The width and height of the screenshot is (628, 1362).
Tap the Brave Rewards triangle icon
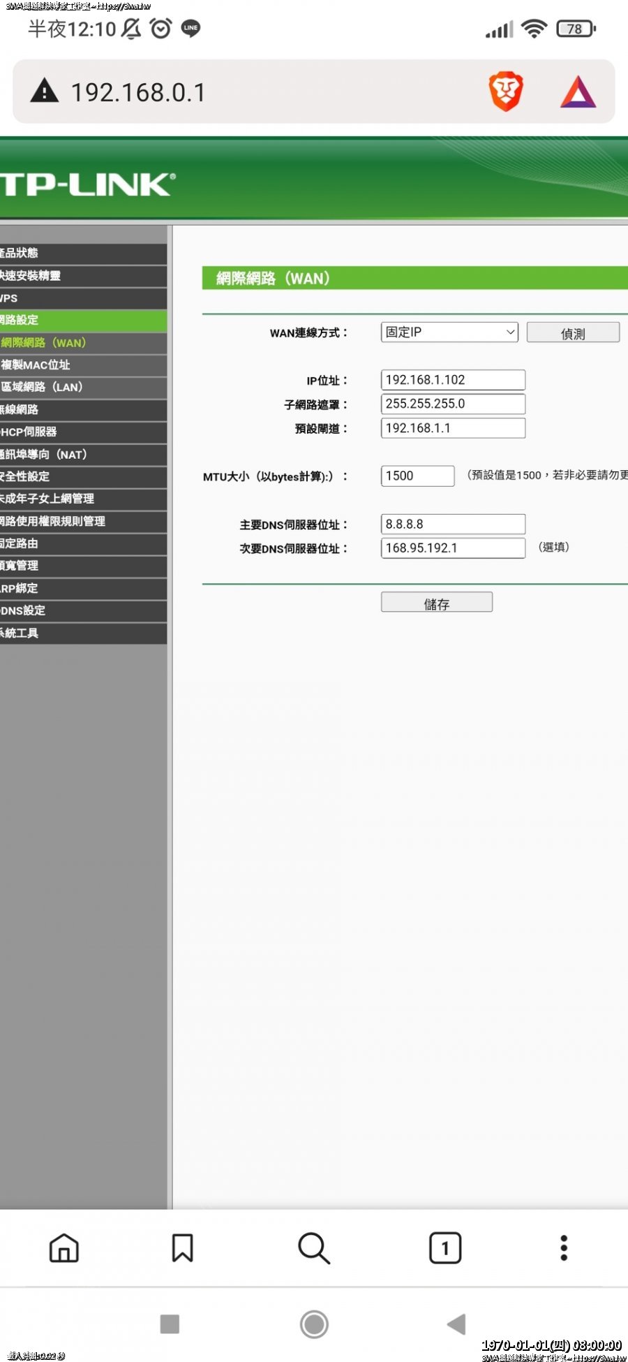pyautogui.click(x=578, y=92)
